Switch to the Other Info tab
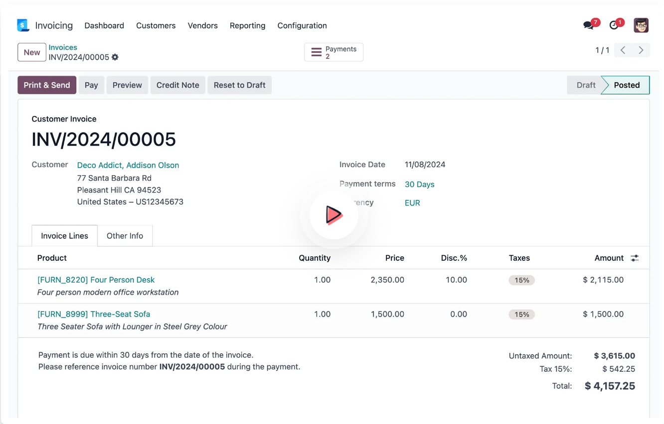The image size is (664, 424). click(125, 236)
